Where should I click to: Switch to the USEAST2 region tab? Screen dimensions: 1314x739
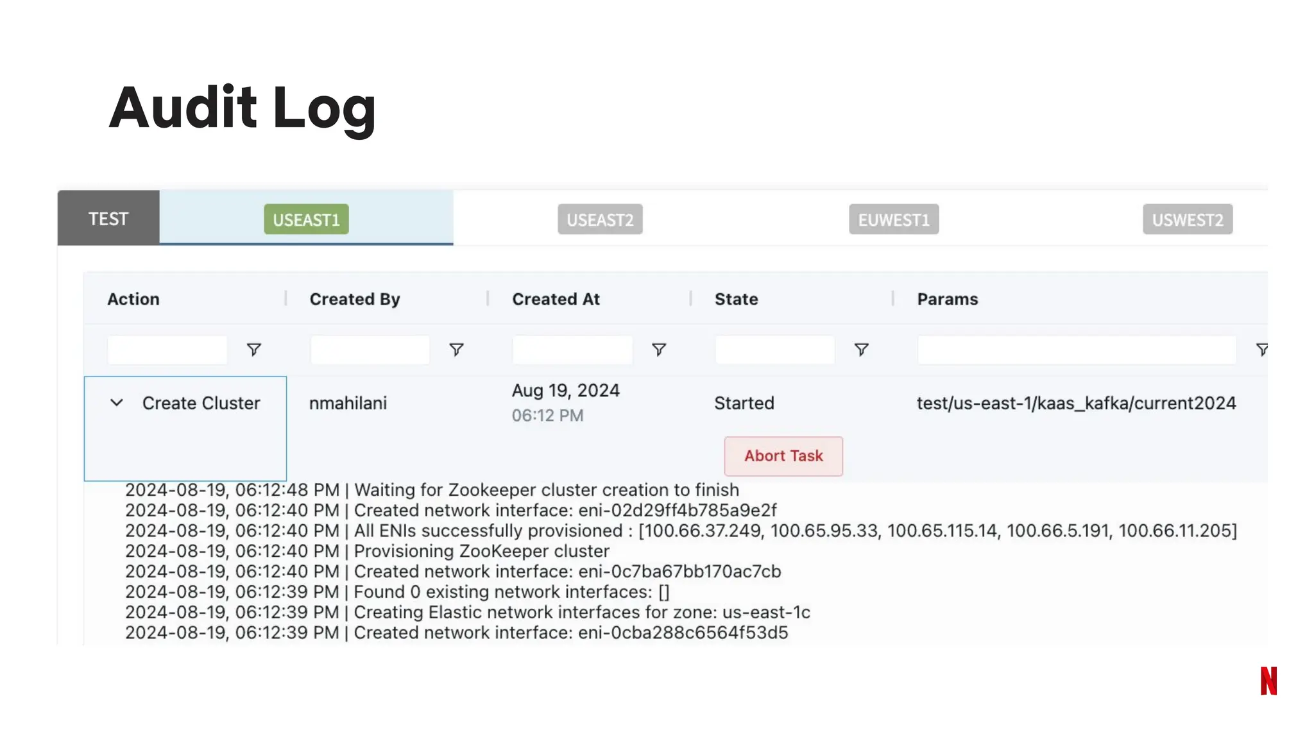(600, 219)
